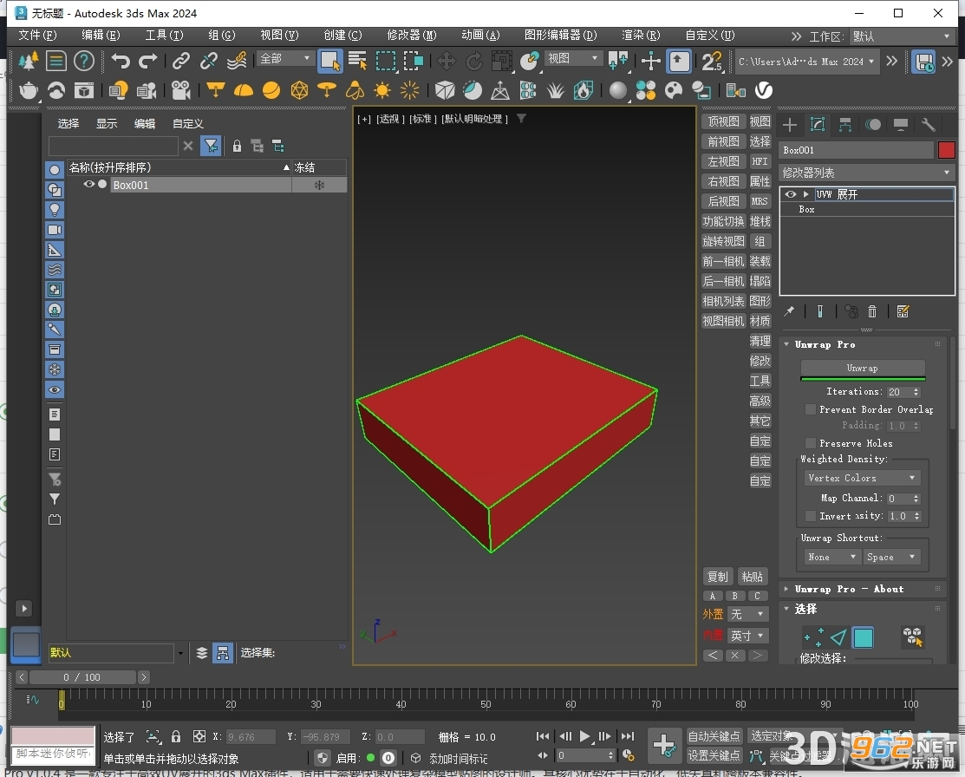The image size is (965, 777).
Task: Enable Preserve Holes checkbox
Action: coord(811,443)
